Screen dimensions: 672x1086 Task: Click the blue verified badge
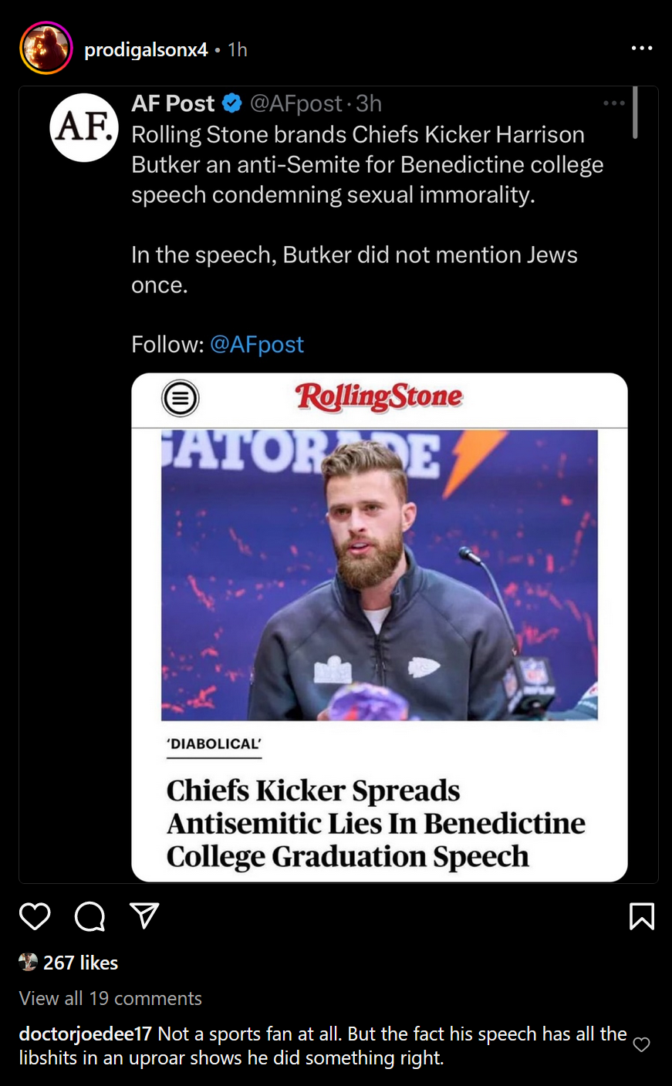[232, 103]
